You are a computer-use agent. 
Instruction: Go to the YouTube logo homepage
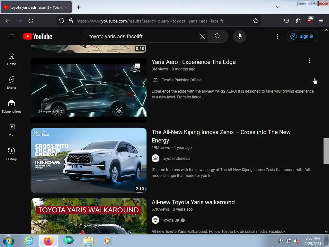(x=38, y=36)
